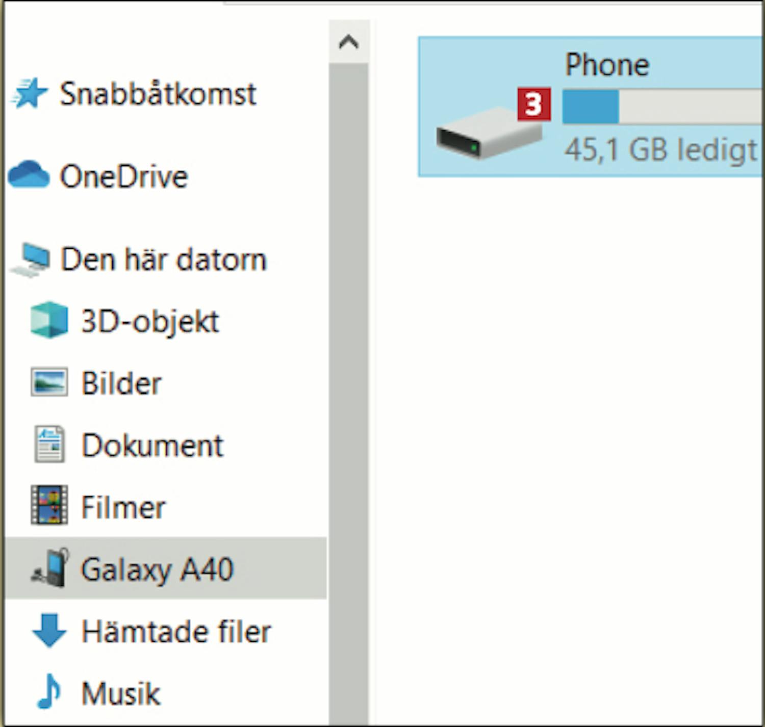Click the Den här datorn computer icon
This screenshot has width=765, height=727.
pyautogui.click(x=31, y=260)
